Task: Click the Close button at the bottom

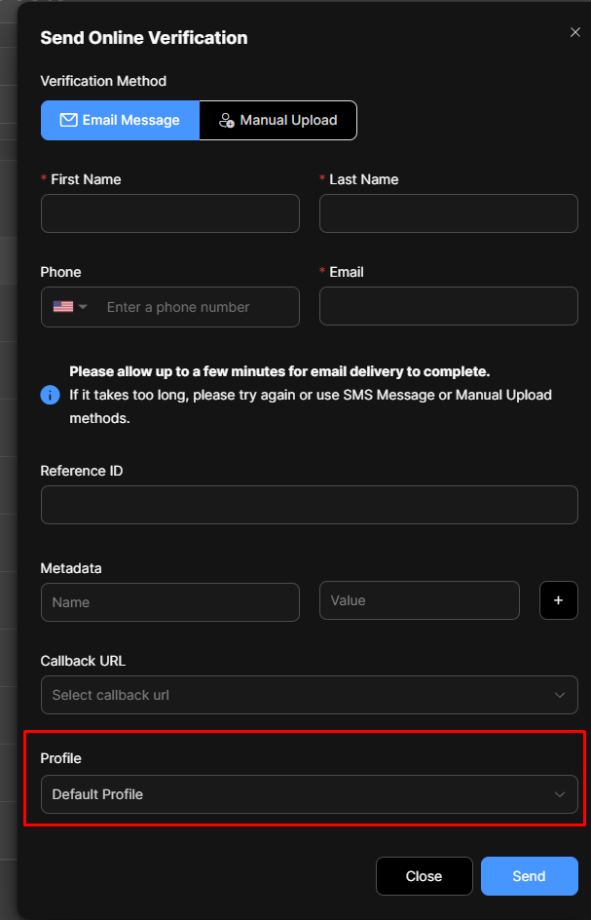Action: (424, 876)
